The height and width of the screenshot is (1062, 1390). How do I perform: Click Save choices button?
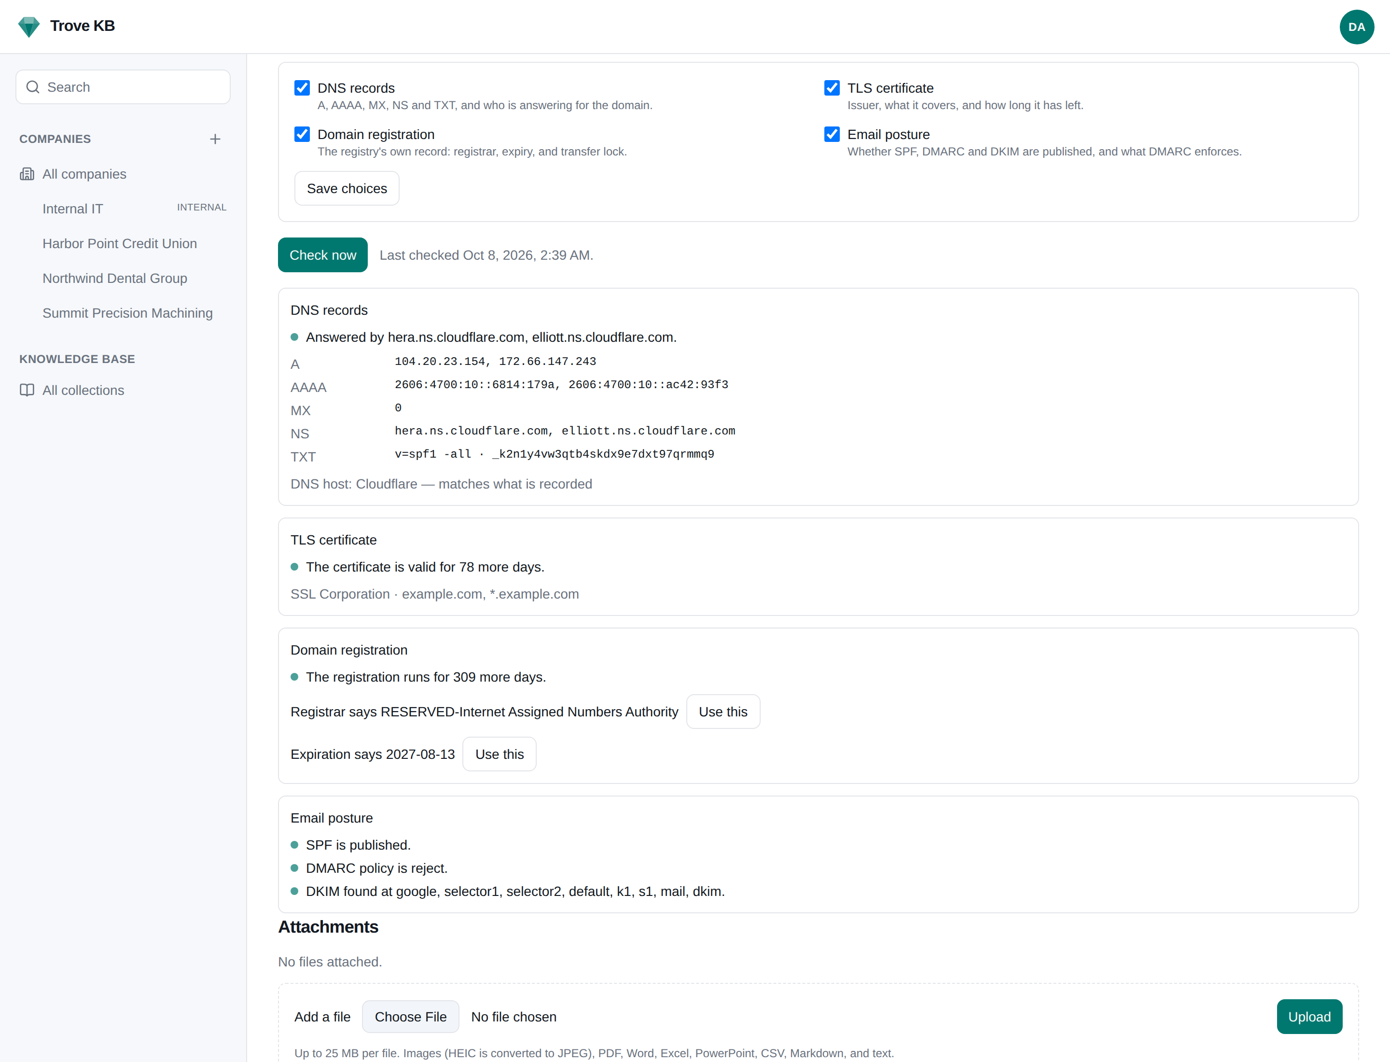(x=347, y=188)
